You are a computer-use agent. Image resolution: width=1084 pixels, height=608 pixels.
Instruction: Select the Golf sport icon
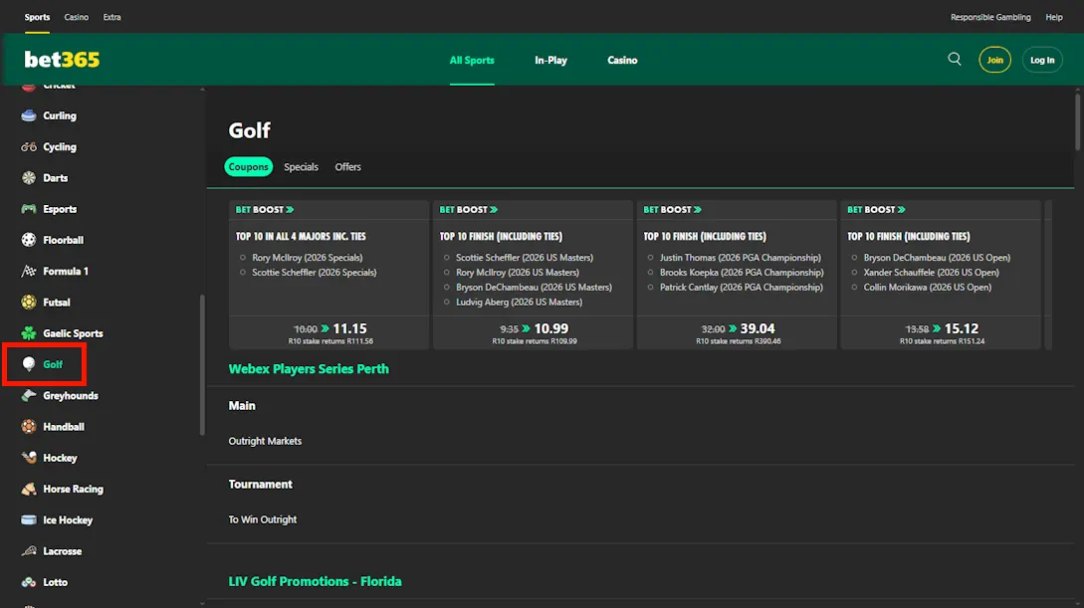point(30,364)
